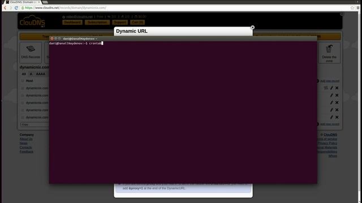Open the About Us footer link
Screen dimensions: 362x203
pyautogui.click(x=26, y=139)
